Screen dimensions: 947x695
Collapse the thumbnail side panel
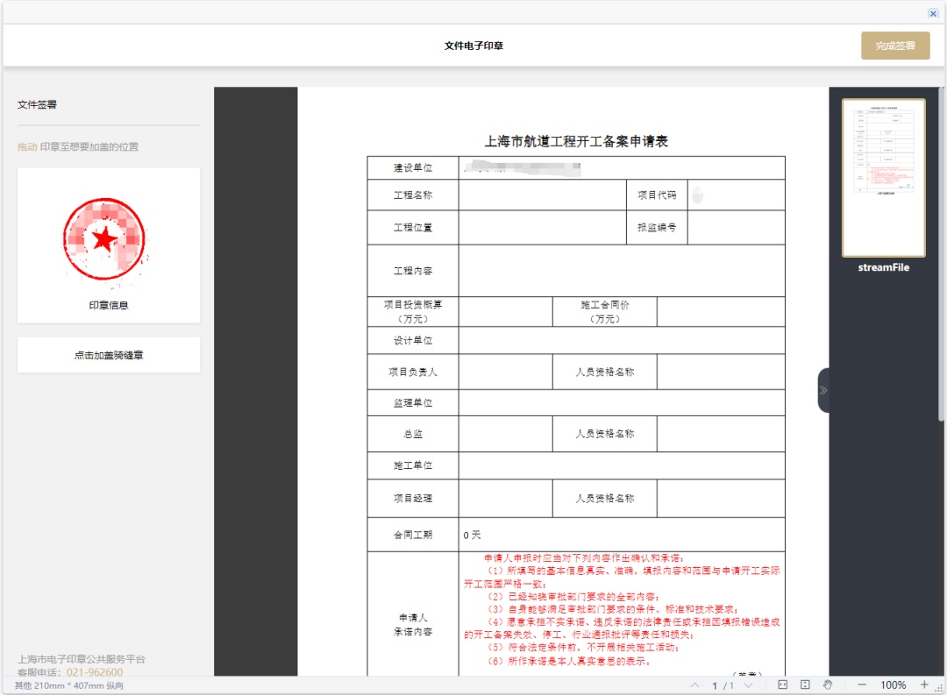(822, 390)
